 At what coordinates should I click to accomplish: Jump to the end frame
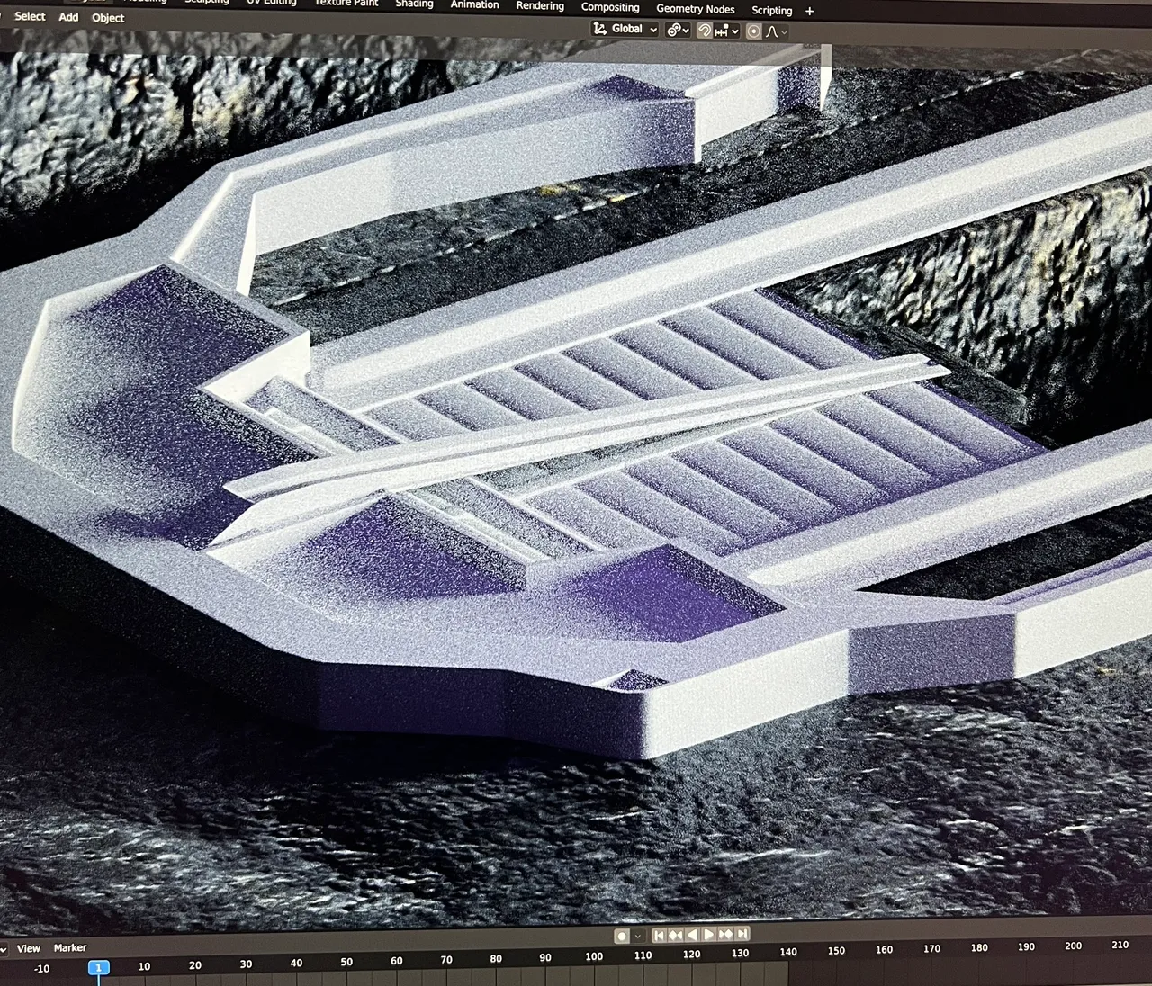(742, 934)
